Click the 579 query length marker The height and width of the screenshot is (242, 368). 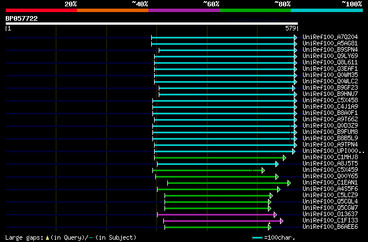pos(290,28)
